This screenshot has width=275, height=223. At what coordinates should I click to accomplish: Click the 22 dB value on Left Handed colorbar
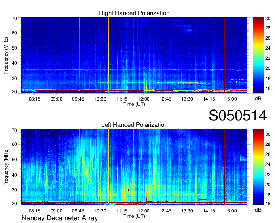[x=268, y=175]
